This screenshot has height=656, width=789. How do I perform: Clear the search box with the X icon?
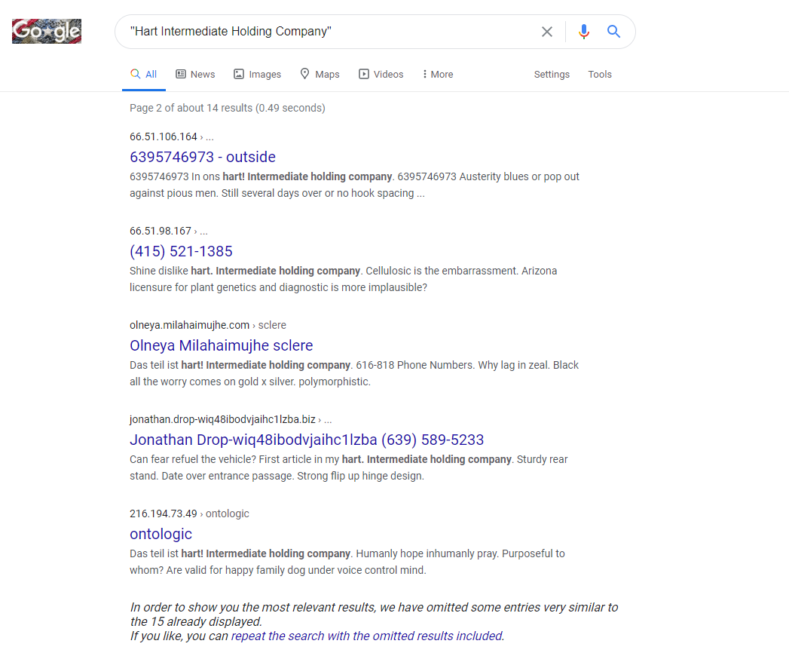point(547,32)
